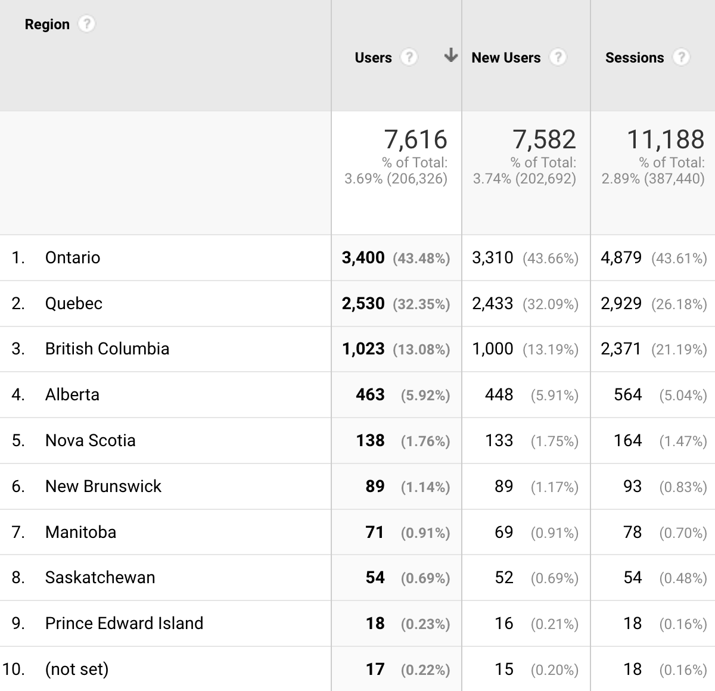The height and width of the screenshot is (691, 715).
Task: Click Manitoba in the Region column
Action: [x=80, y=532]
